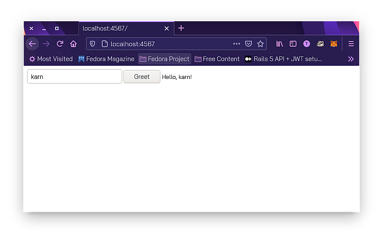Viewport: 383px width, 238px height.
Task: Open the page actions three-dot menu
Action: pos(237,44)
